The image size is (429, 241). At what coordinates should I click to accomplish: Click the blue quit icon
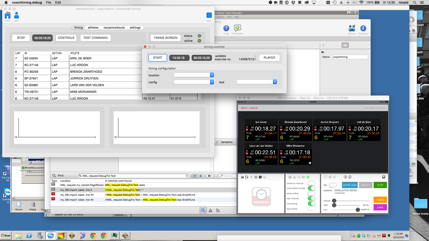[x=209, y=15]
